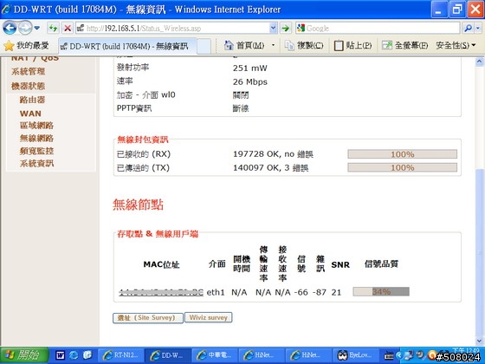Switch to the EyeLov taskbar window

[355, 355]
